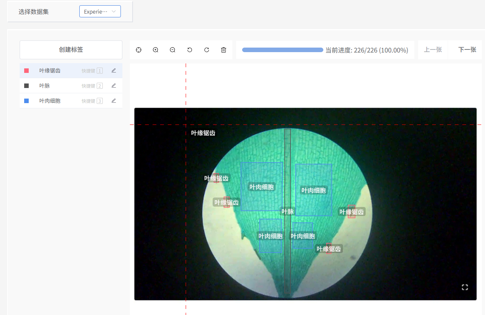485x315 pixels.
Task: Select the 叶缘锯齿 label in the list
Action: tap(50, 71)
